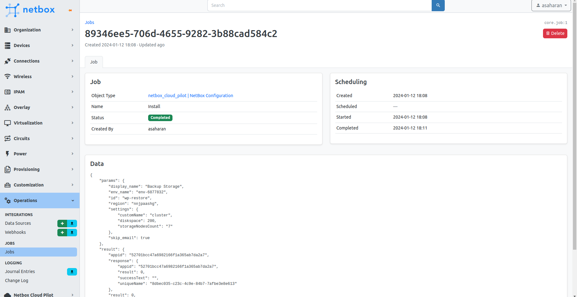Click the IPAM counter icon
The width and height of the screenshot is (577, 297).
click(7, 92)
